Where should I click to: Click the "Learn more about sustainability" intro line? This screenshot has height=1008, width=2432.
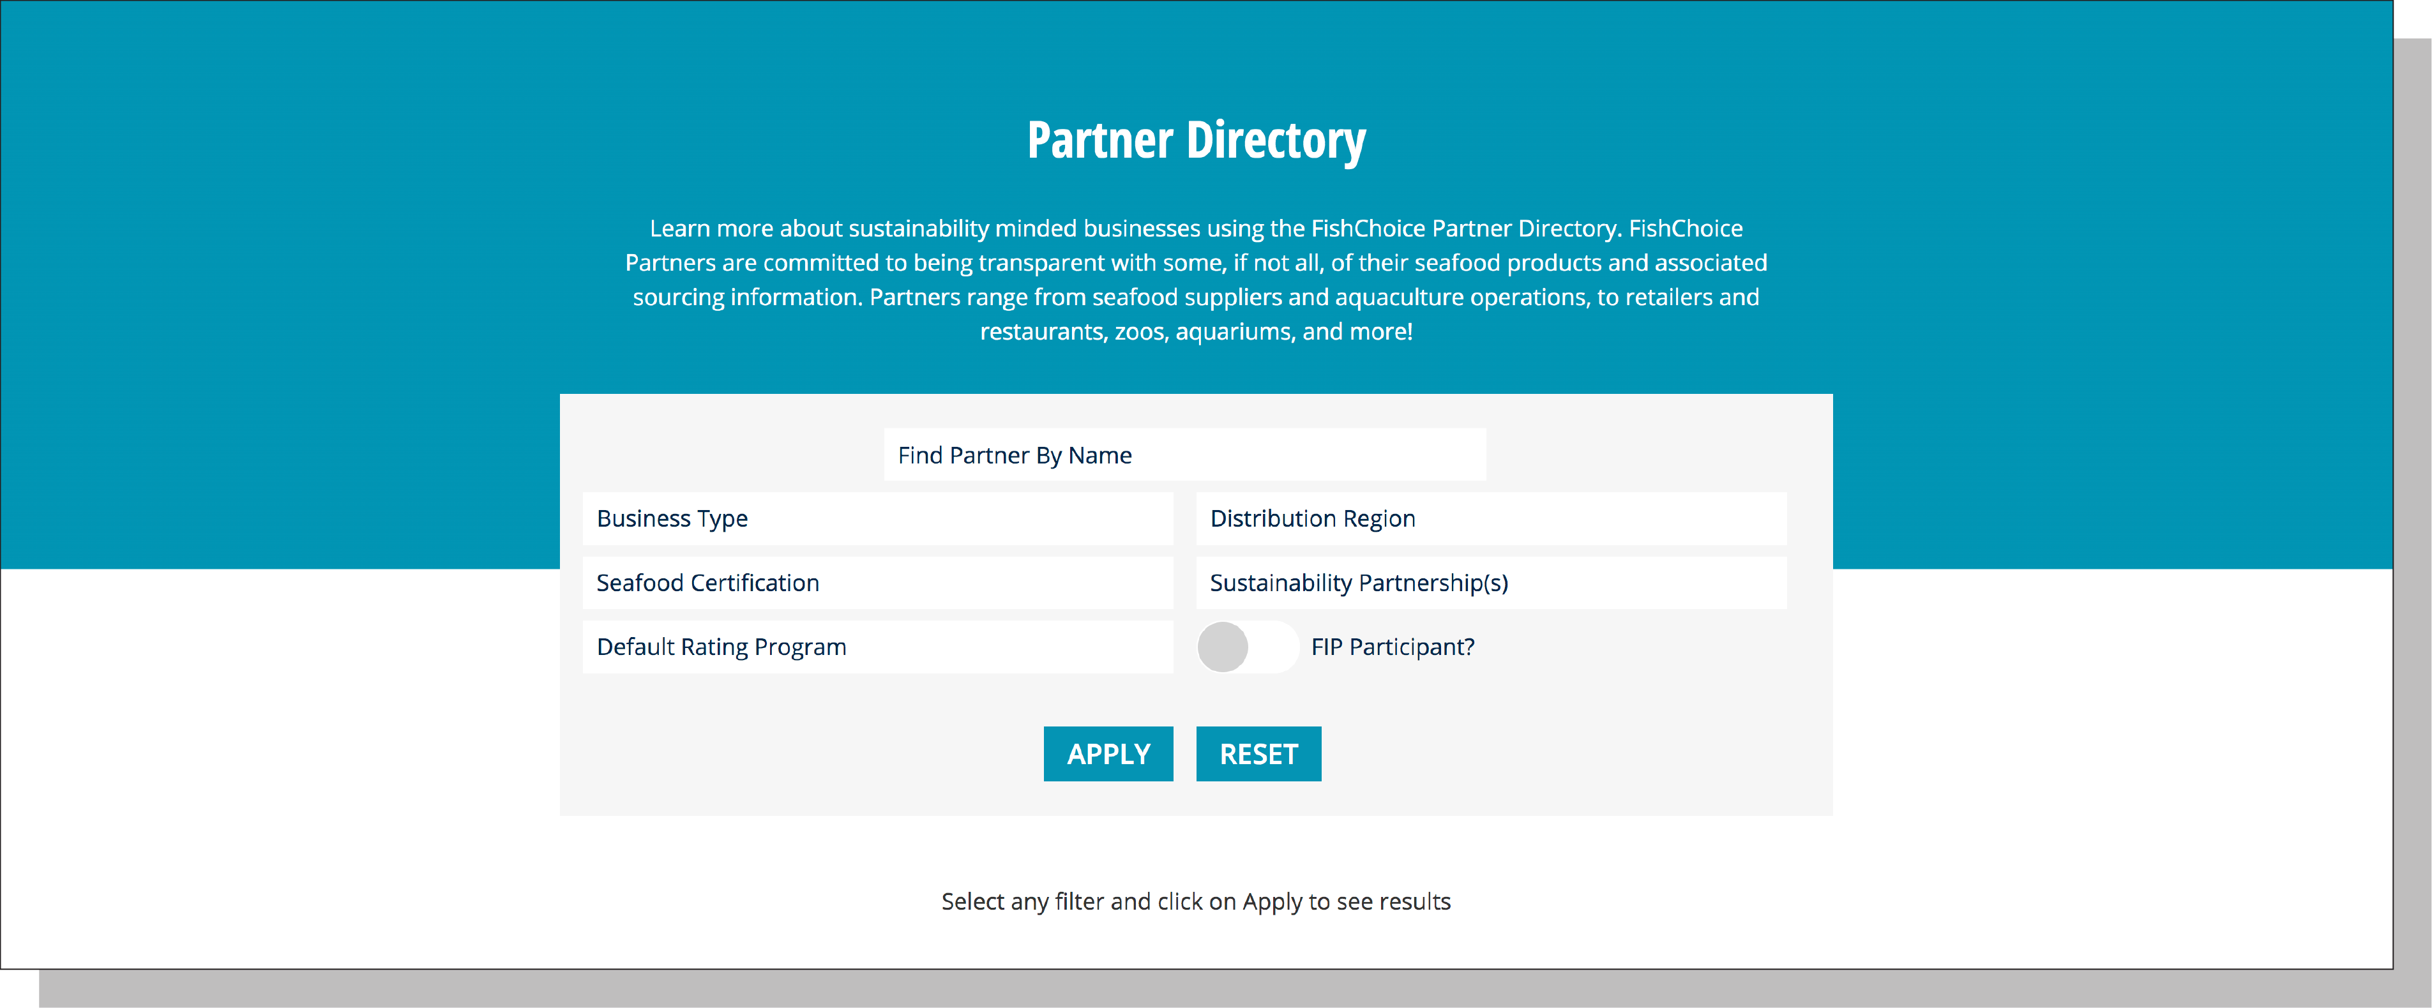pos(1195,229)
